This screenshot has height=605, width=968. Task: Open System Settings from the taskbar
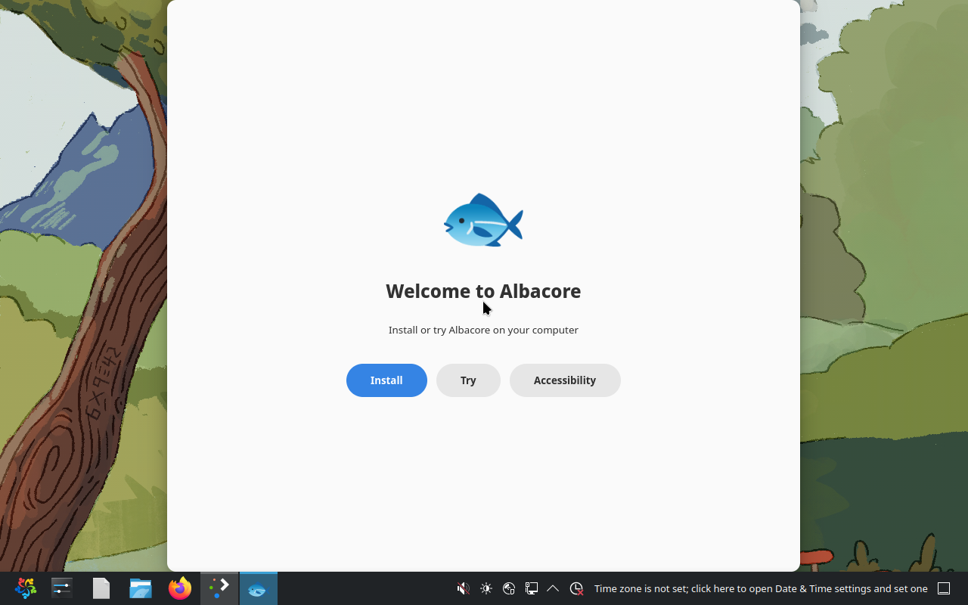click(x=62, y=588)
